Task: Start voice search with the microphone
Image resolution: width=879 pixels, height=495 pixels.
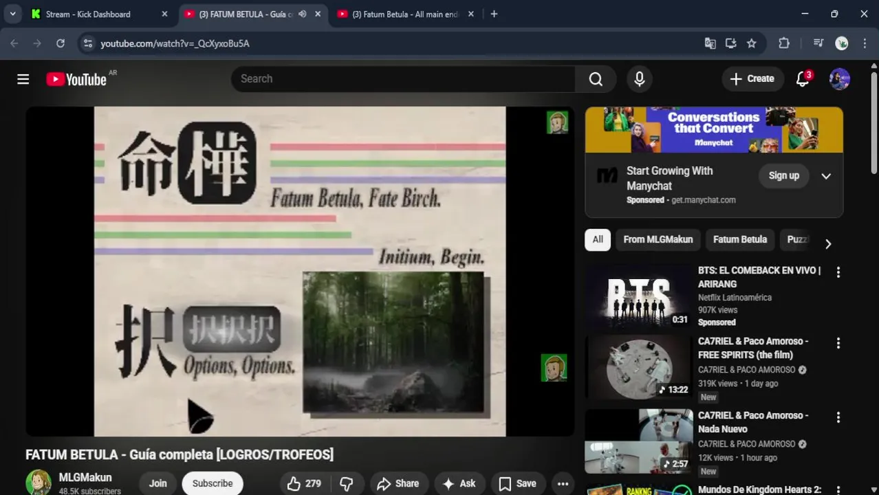Action: 640,79
